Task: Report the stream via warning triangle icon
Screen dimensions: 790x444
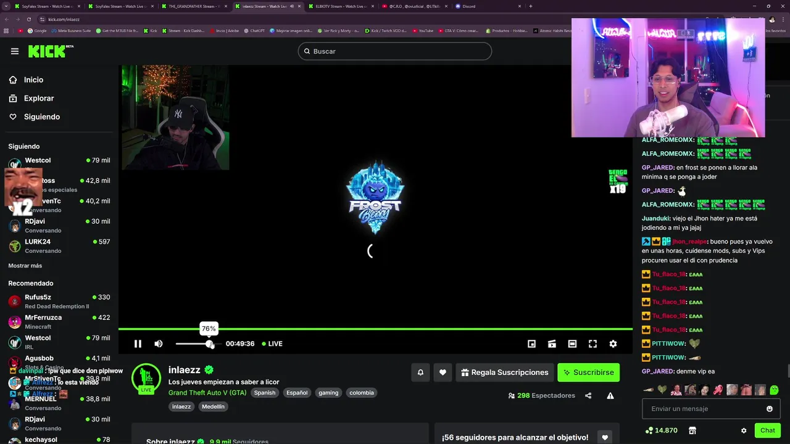Action: (610, 396)
